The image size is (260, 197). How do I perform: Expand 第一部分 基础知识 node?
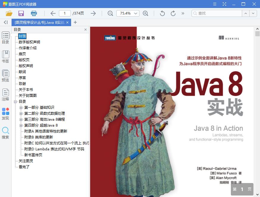[21, 108]
